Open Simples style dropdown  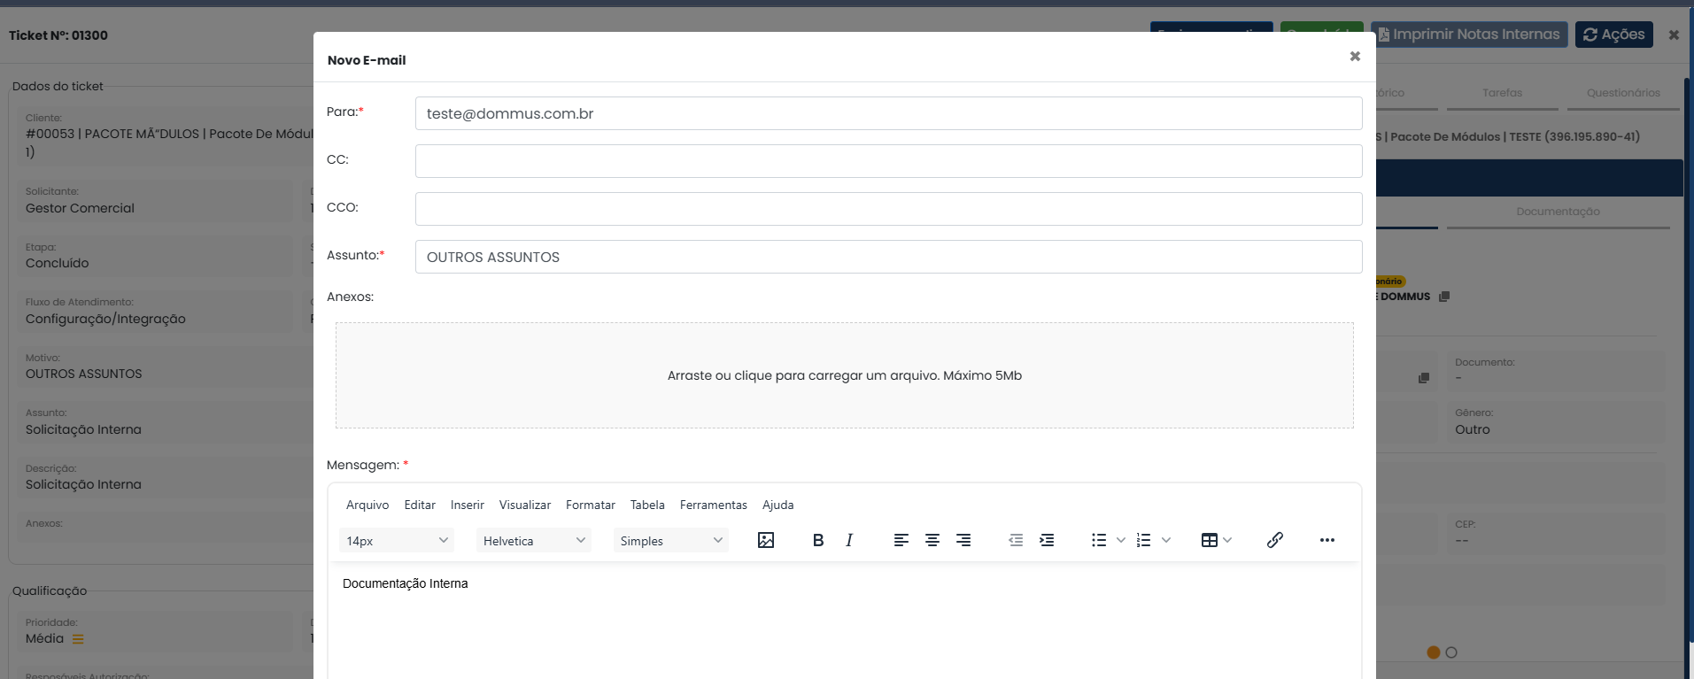click(x=671, y=541)
